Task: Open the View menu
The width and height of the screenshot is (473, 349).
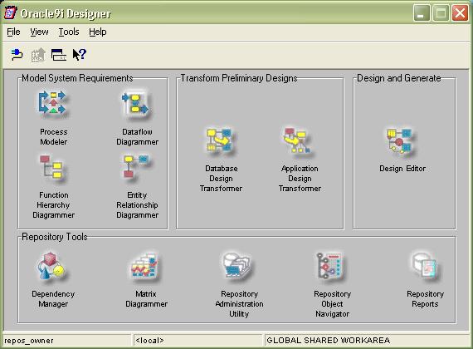Action: tap(39, 32)
